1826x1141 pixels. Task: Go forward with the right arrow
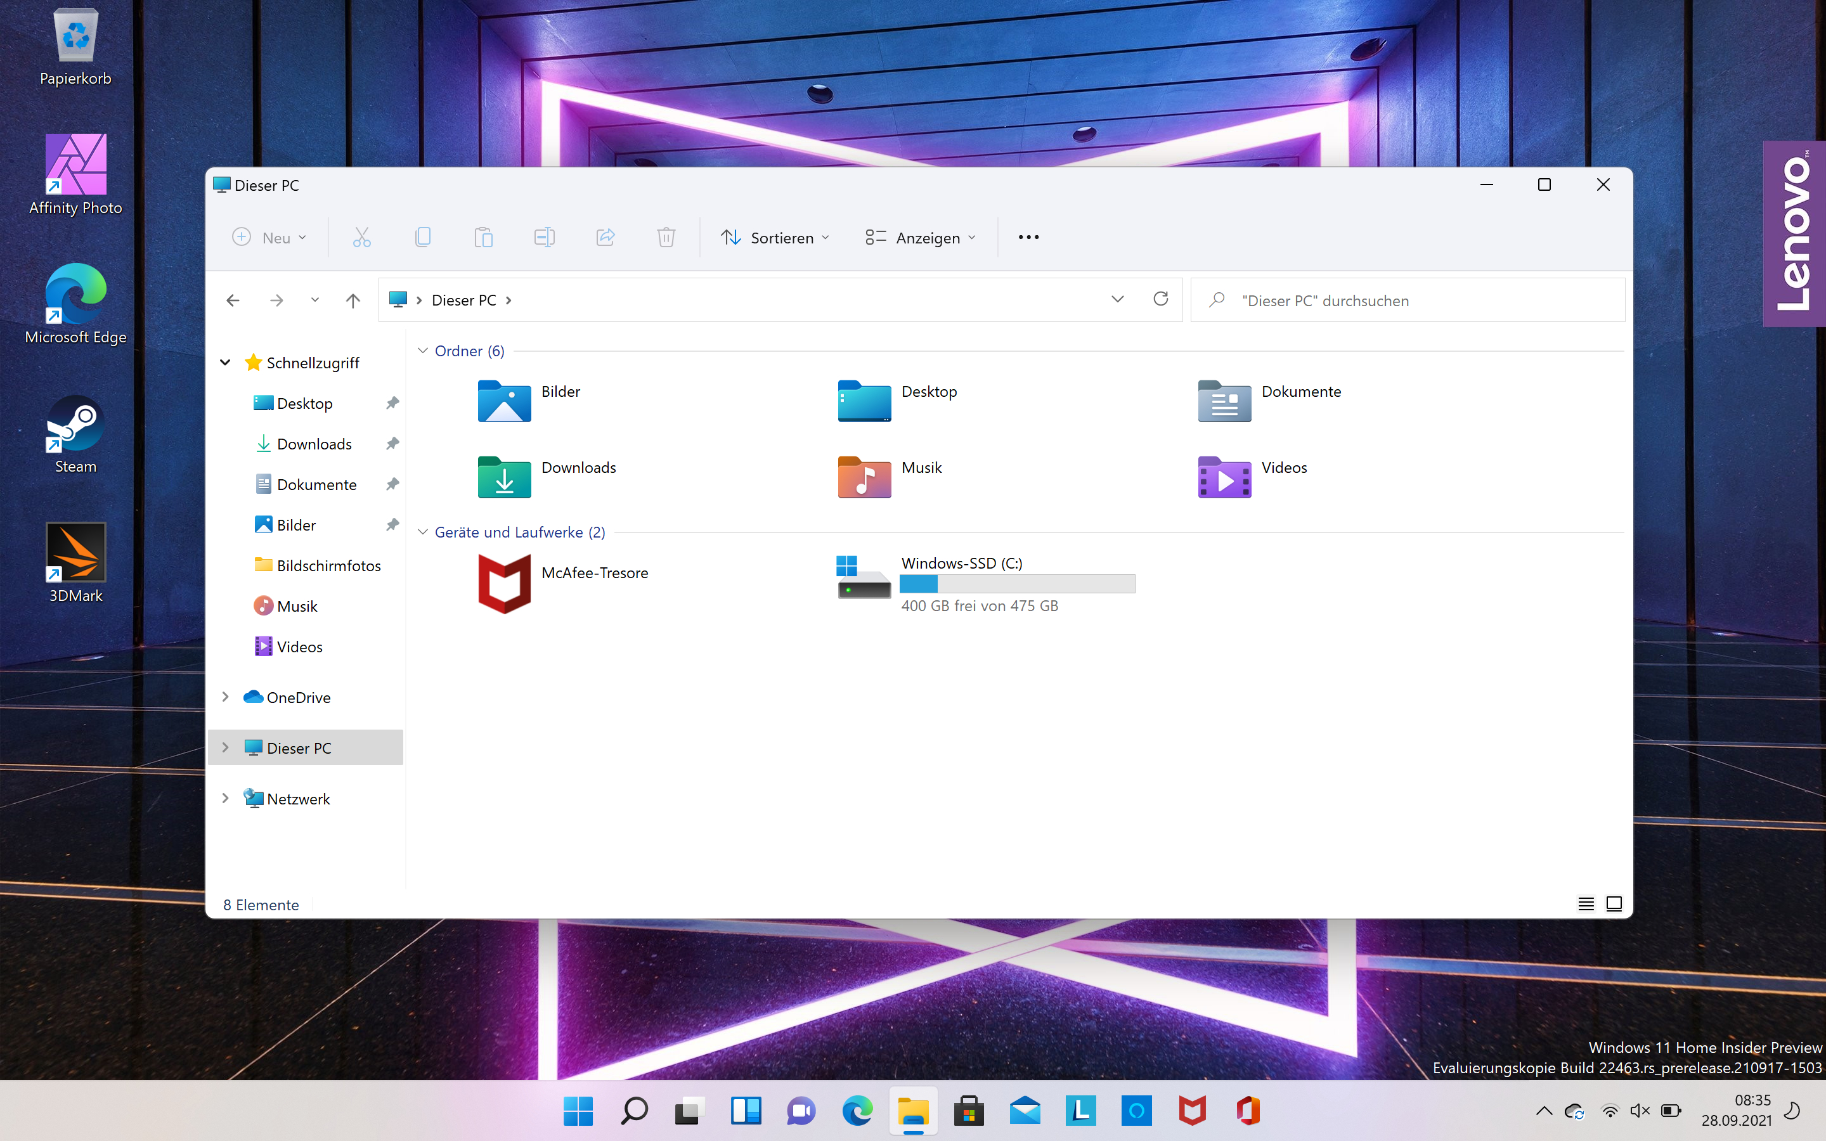point(277,300)
